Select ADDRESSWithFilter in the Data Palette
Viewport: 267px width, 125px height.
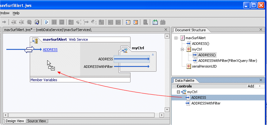click(206, 103)
